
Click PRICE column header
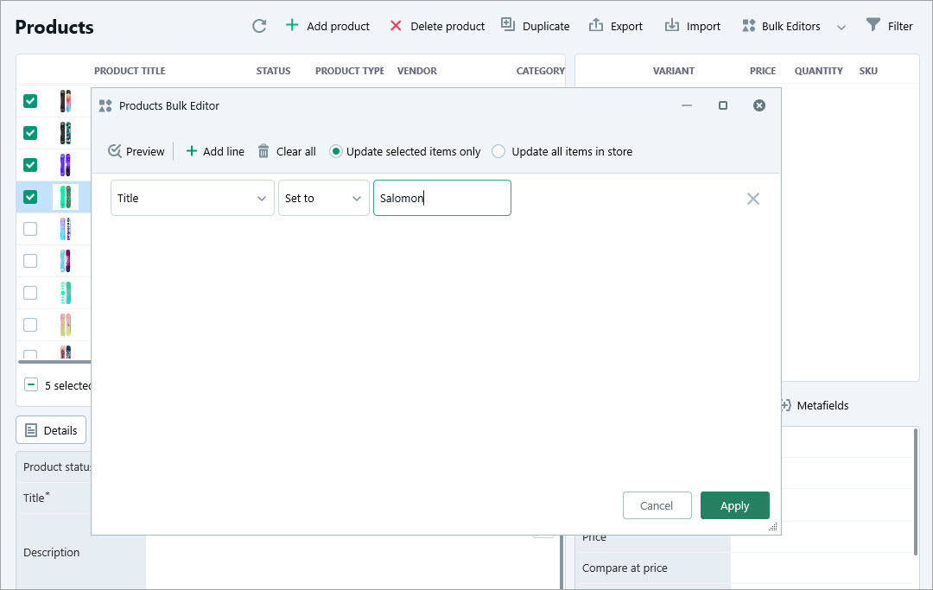point(763,71)
